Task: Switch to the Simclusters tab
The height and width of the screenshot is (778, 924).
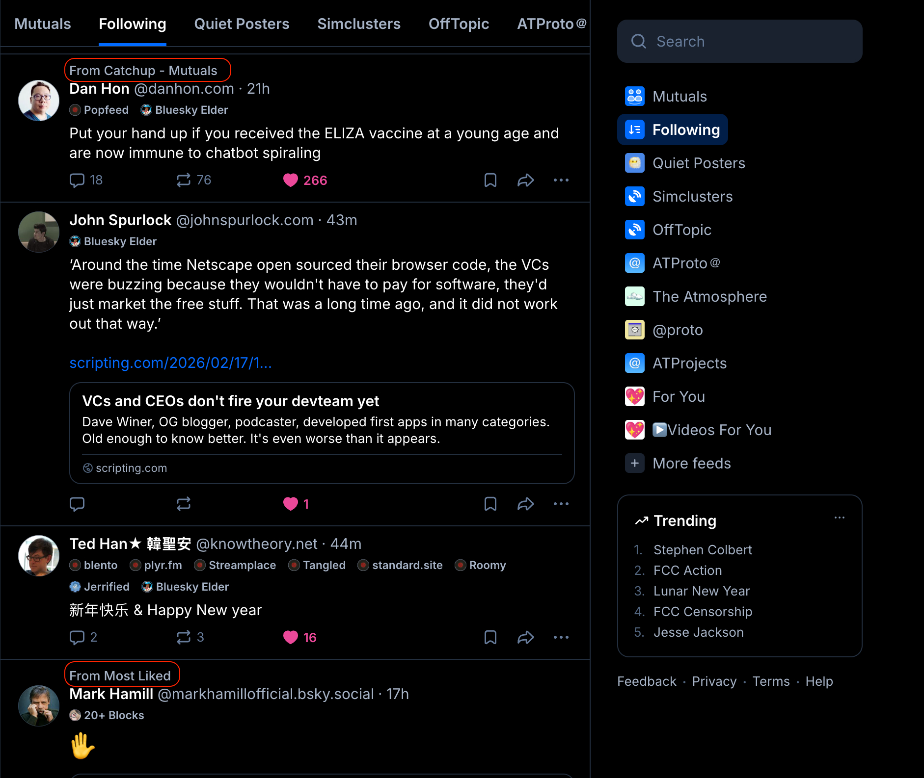Action: point(358,24)
